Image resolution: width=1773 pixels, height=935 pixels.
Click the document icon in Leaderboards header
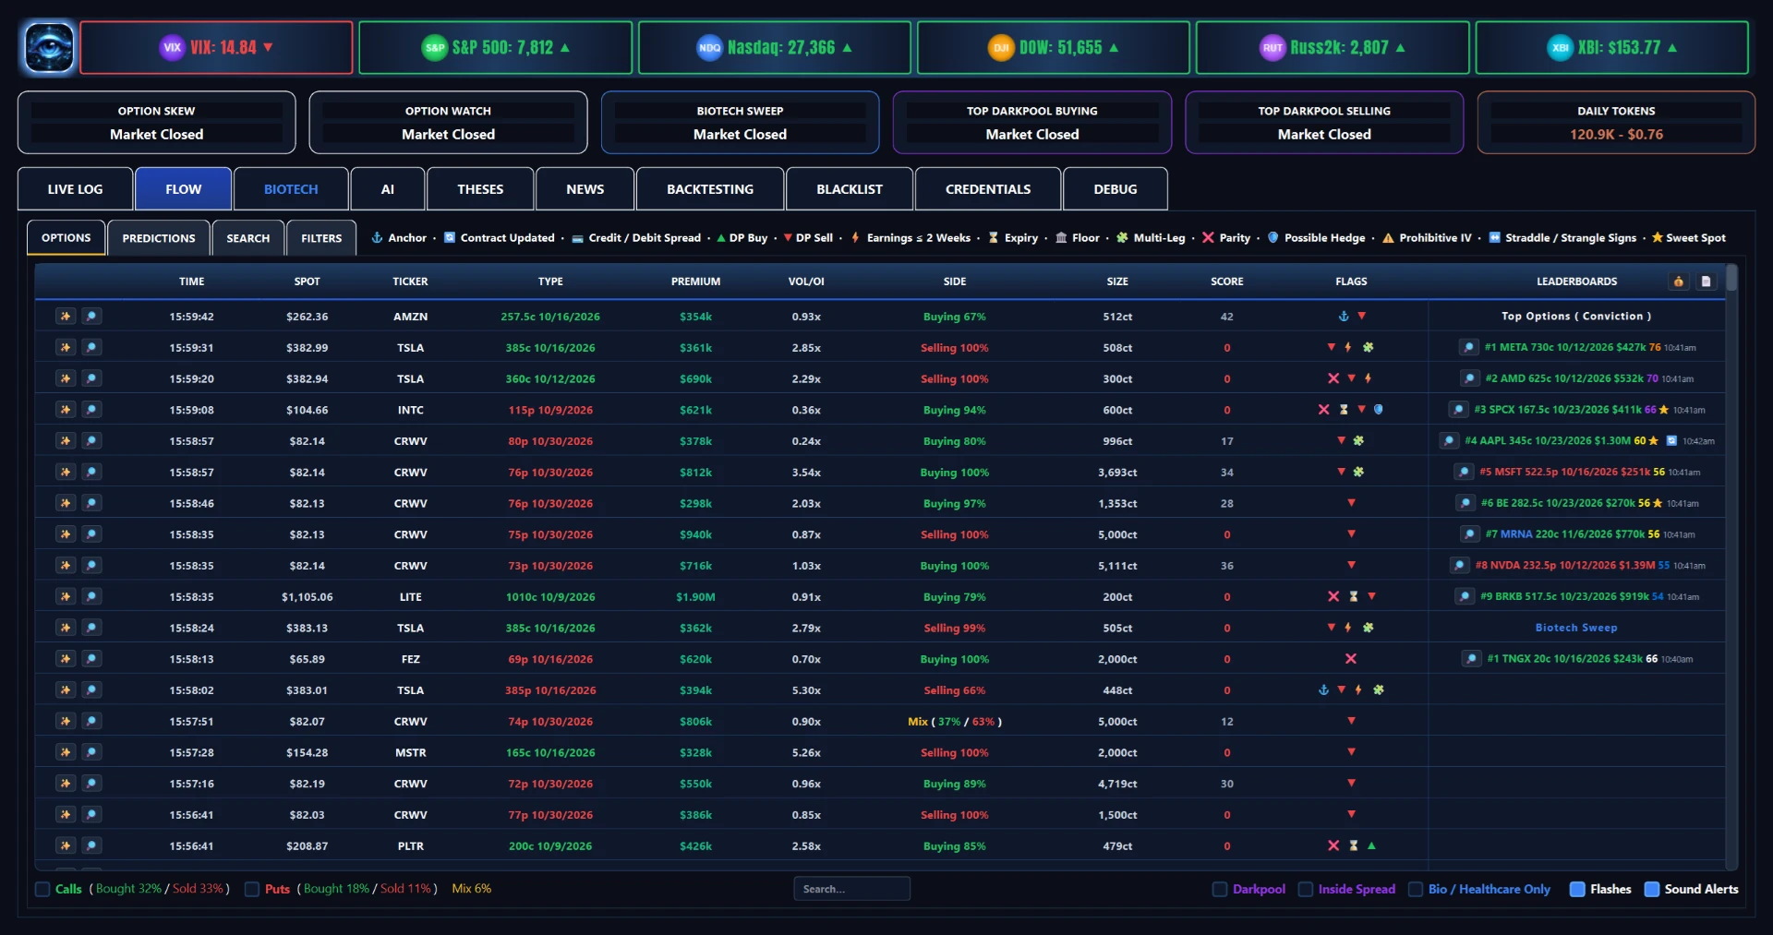[x=1707, y=282]
